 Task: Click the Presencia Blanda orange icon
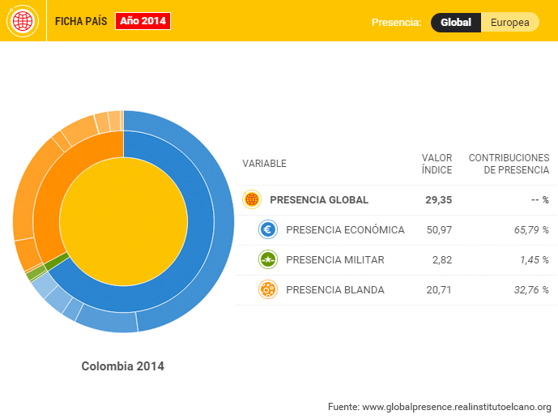pyautogui.click(x=268, y=289)
